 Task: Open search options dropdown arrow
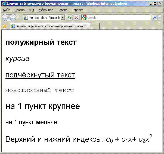tap(159, 17)
